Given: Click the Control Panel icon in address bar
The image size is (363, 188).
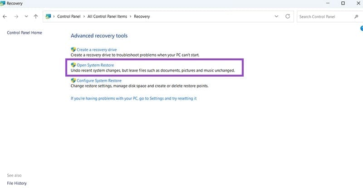Looking at the screenshot, I should click(48, 16).
